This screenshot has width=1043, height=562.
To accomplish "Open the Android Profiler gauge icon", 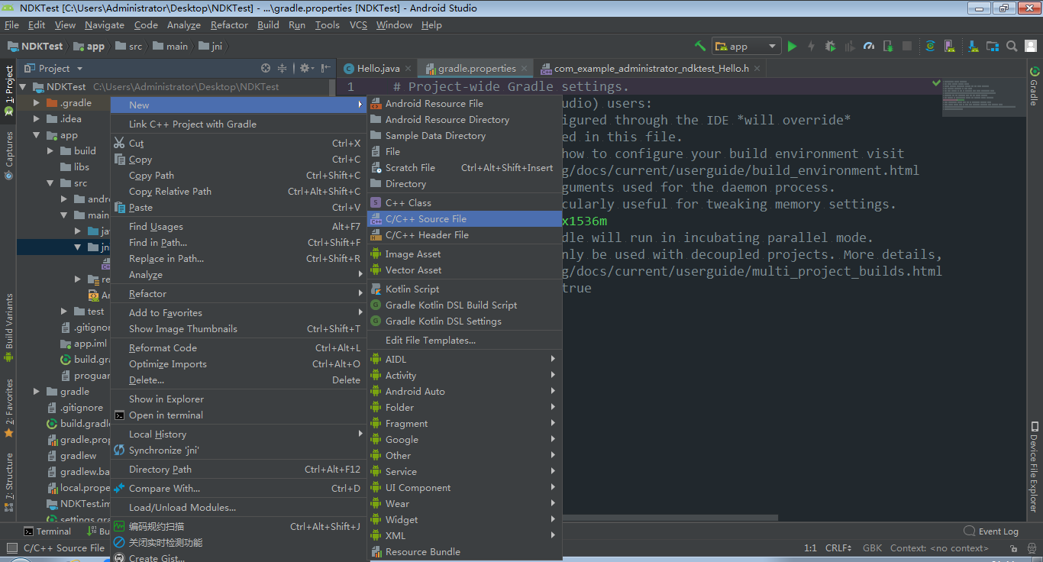I will click(x=868, y=46).
